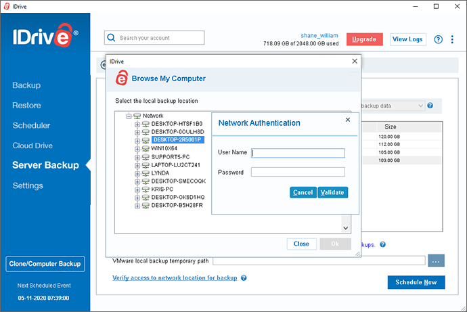The width and height of the screenshot is (467, 312).
Task: Click the 120.00 GB size cell
Action: click(389, 137)
